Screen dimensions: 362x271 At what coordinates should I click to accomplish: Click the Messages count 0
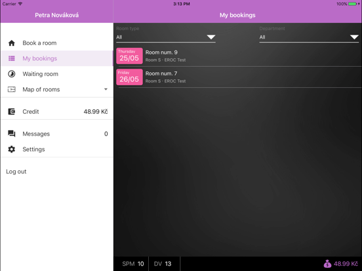[x=106, y=134]
